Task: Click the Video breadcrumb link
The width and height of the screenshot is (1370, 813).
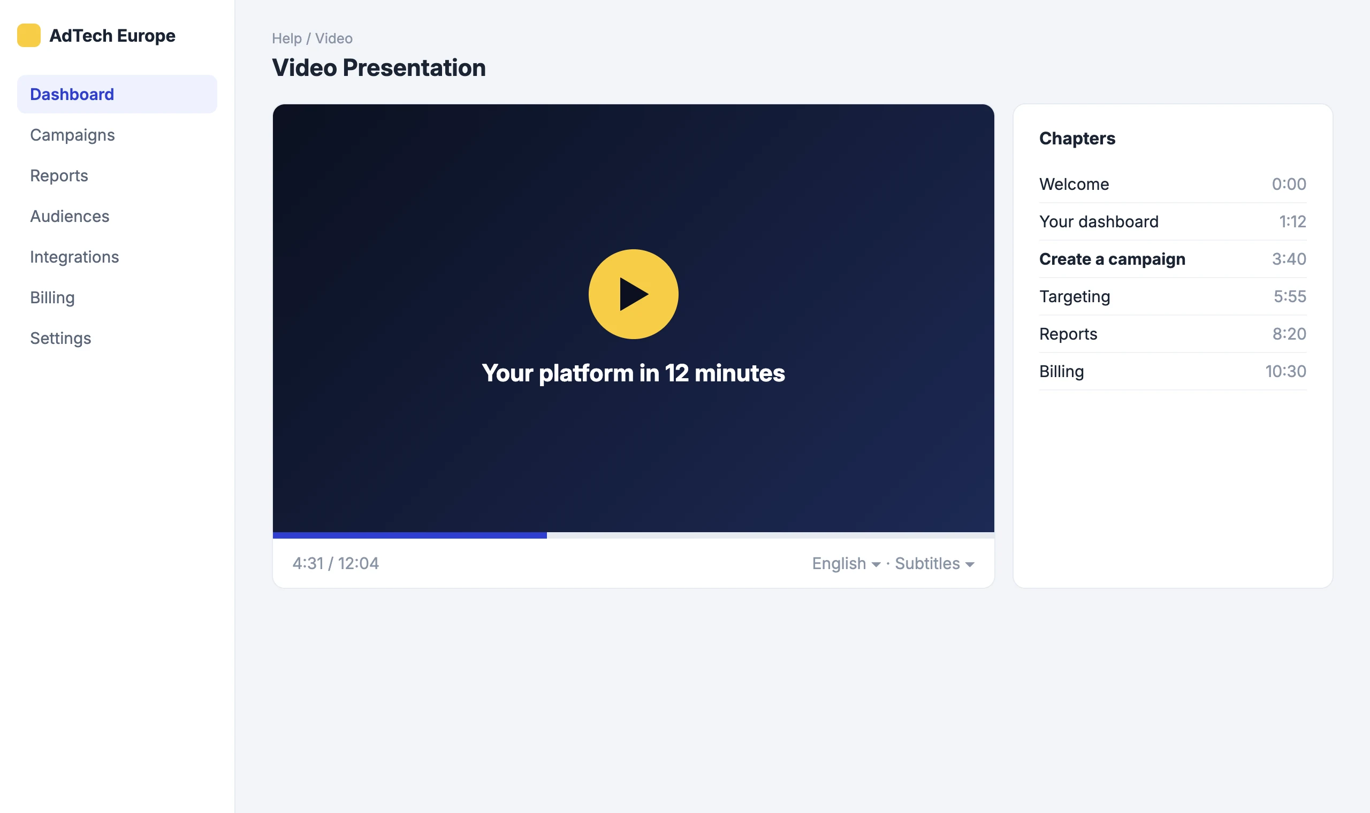Action: [x=334, y=39]
